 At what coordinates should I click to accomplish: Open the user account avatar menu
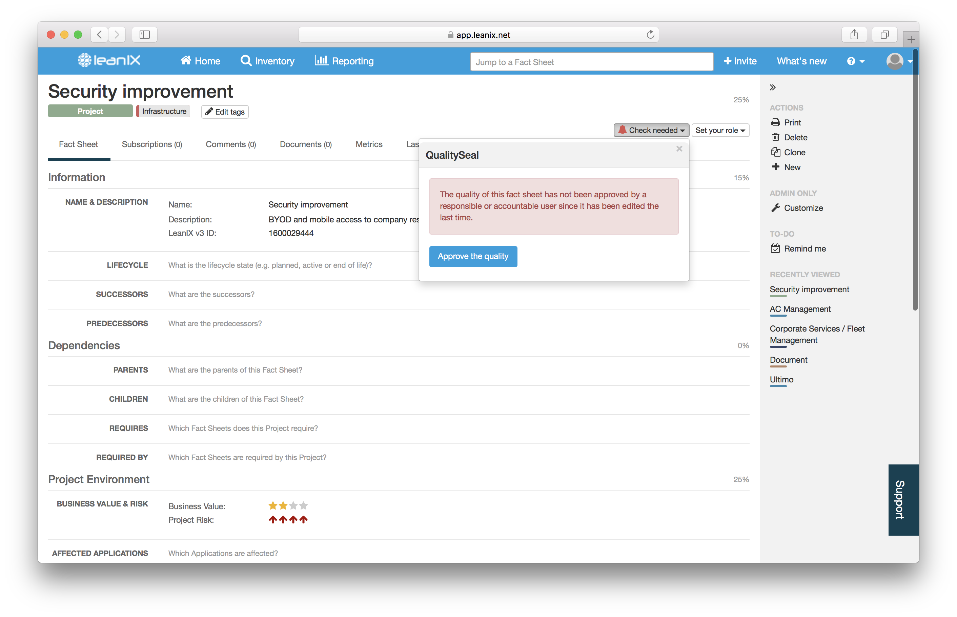(896, 61)
